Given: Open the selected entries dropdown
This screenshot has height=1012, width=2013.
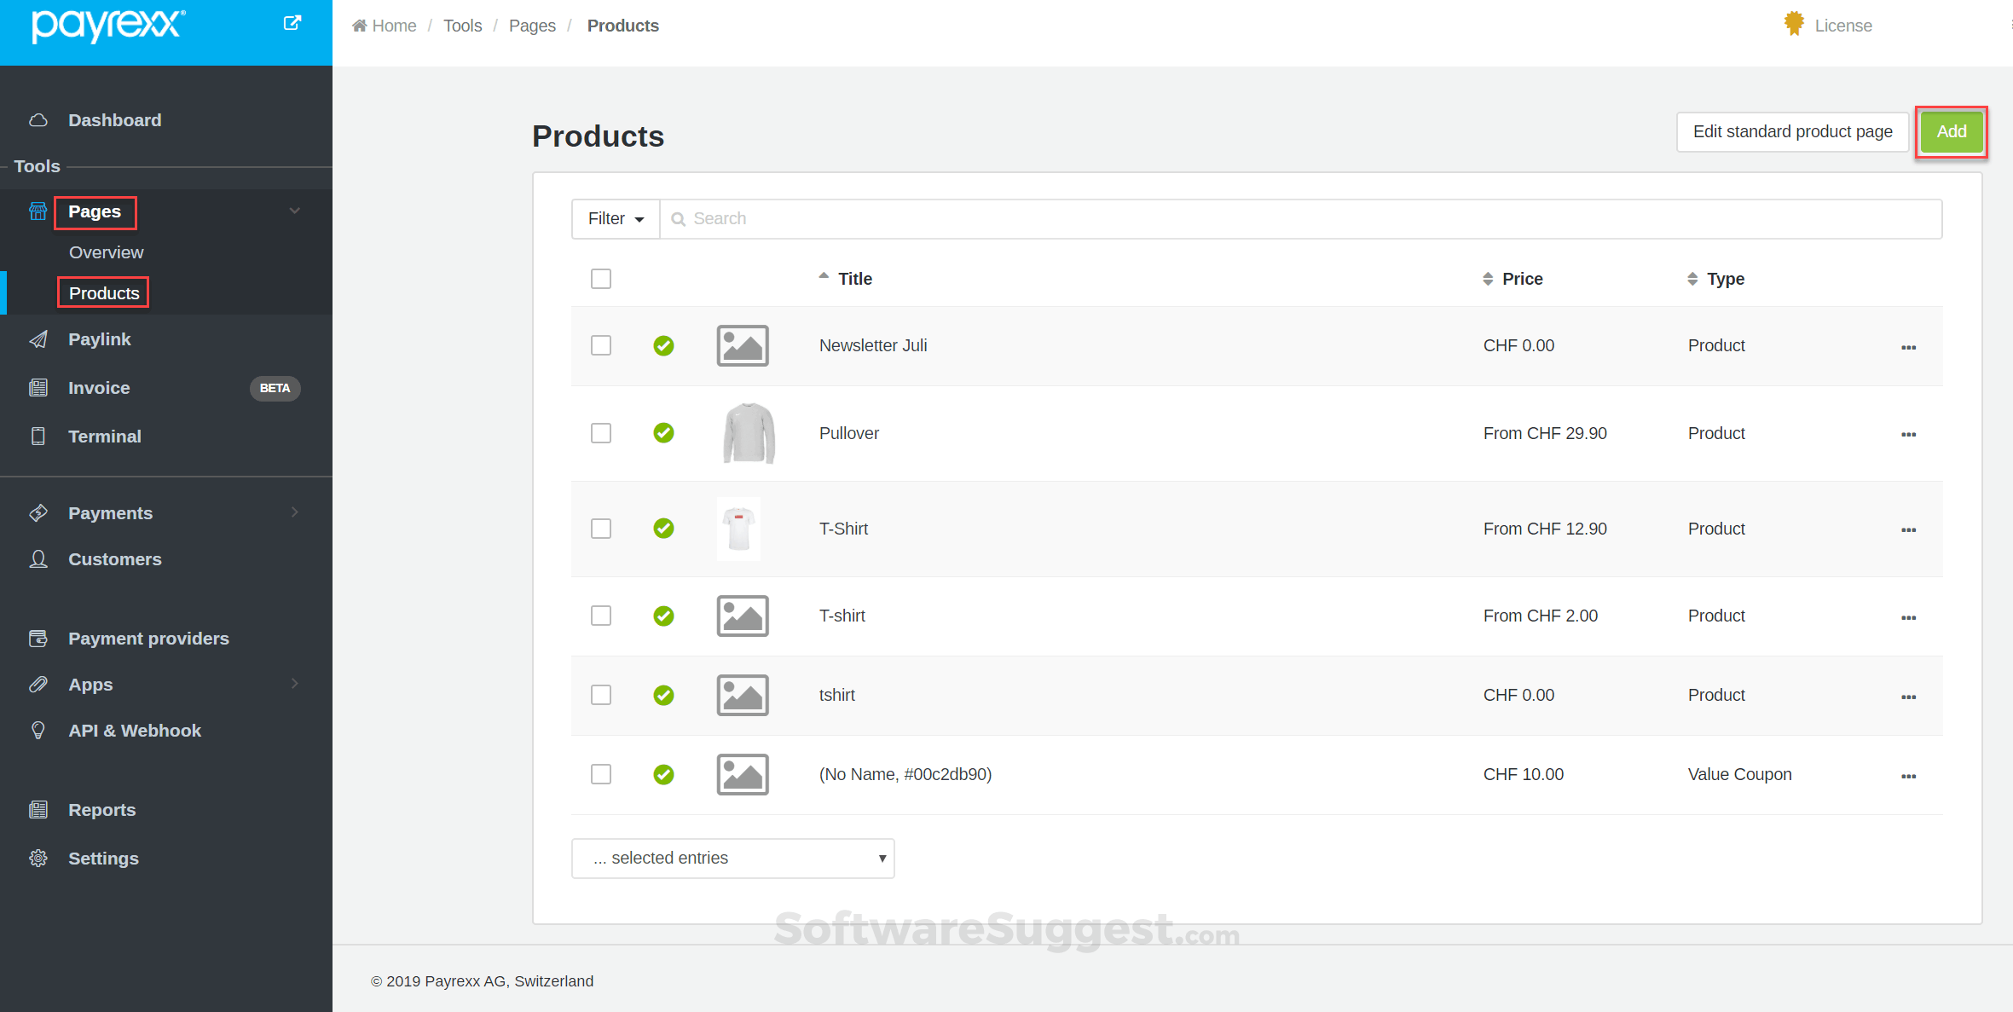Looking at the screenshot, I should click(732, 858).
